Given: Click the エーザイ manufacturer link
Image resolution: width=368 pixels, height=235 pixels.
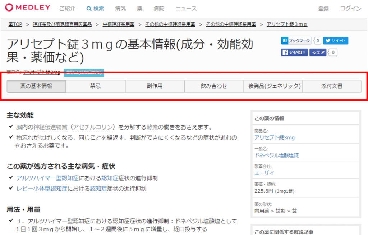Looking at the screenshot, I should (264, 173).
